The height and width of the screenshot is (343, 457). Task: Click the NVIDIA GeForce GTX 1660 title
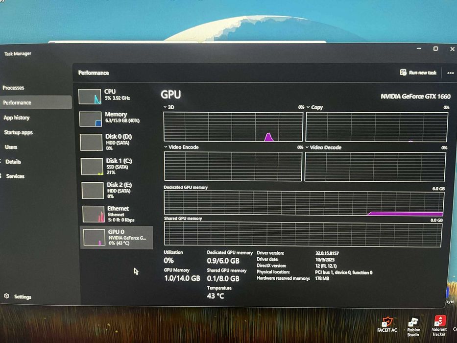tap(416, 97)
